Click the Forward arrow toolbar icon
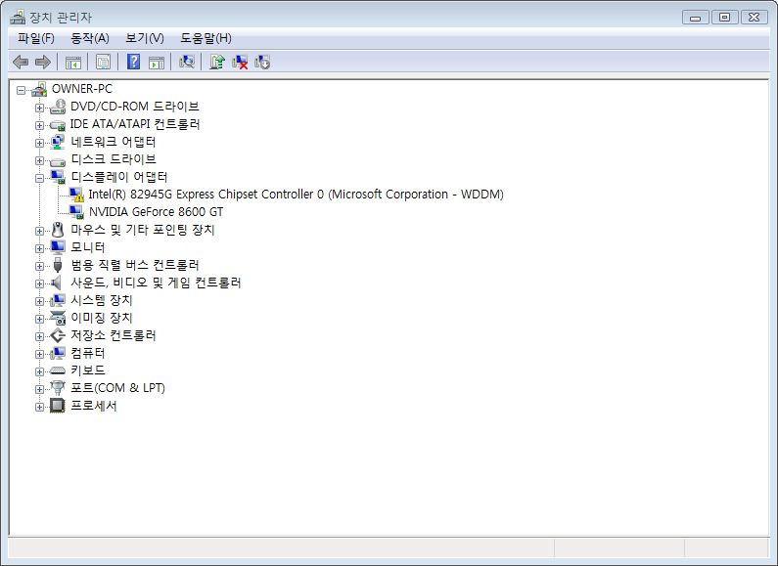778x566 pixels. 43,62
